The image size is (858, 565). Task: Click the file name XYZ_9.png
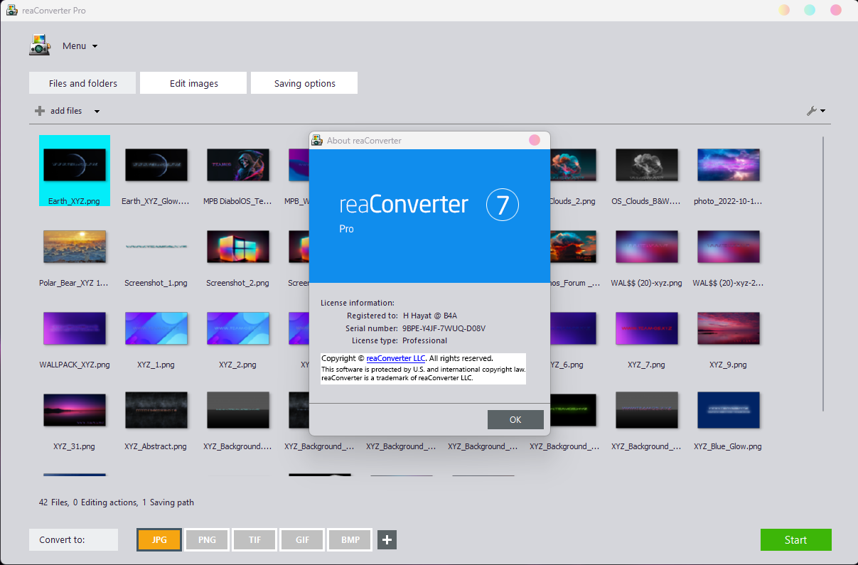(x=728, y=365)
